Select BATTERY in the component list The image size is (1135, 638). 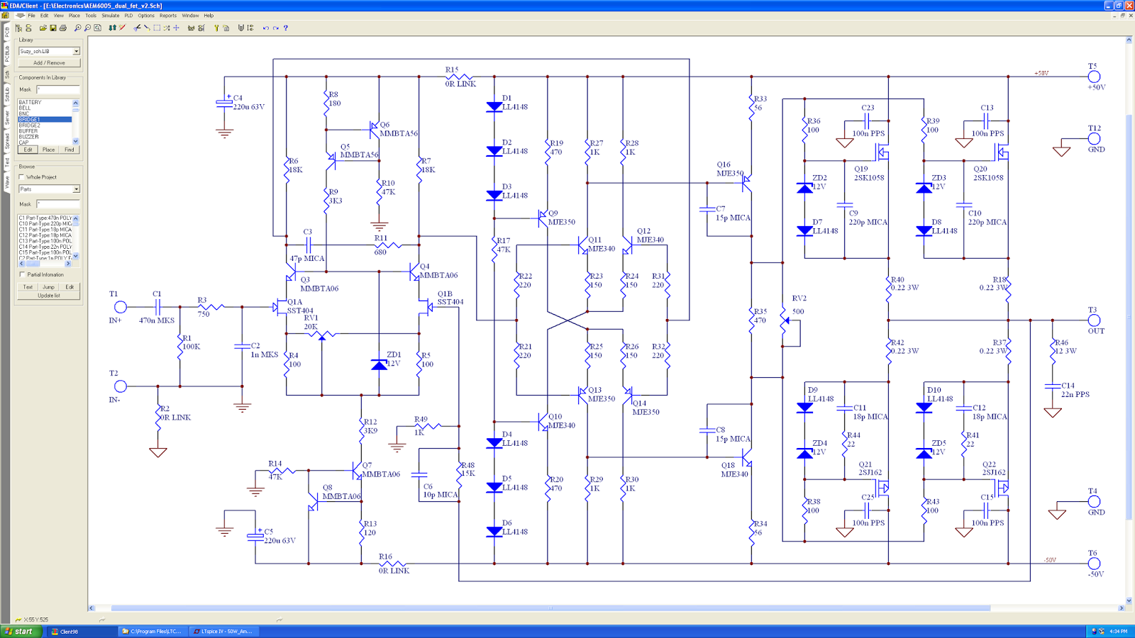click(45, 103)
